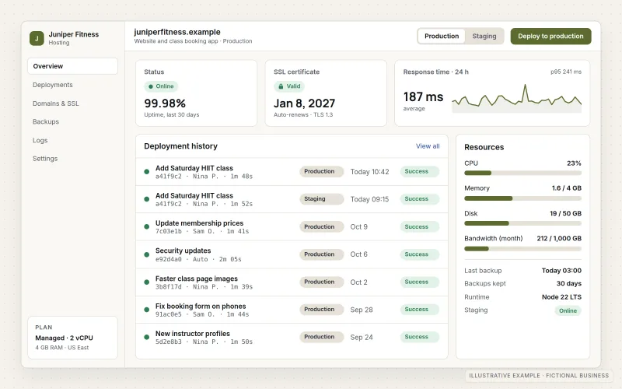Click commit line '91ac0e5 · Sam O. · 1m 44s'

pyautogui.click(x=202, y=314)
